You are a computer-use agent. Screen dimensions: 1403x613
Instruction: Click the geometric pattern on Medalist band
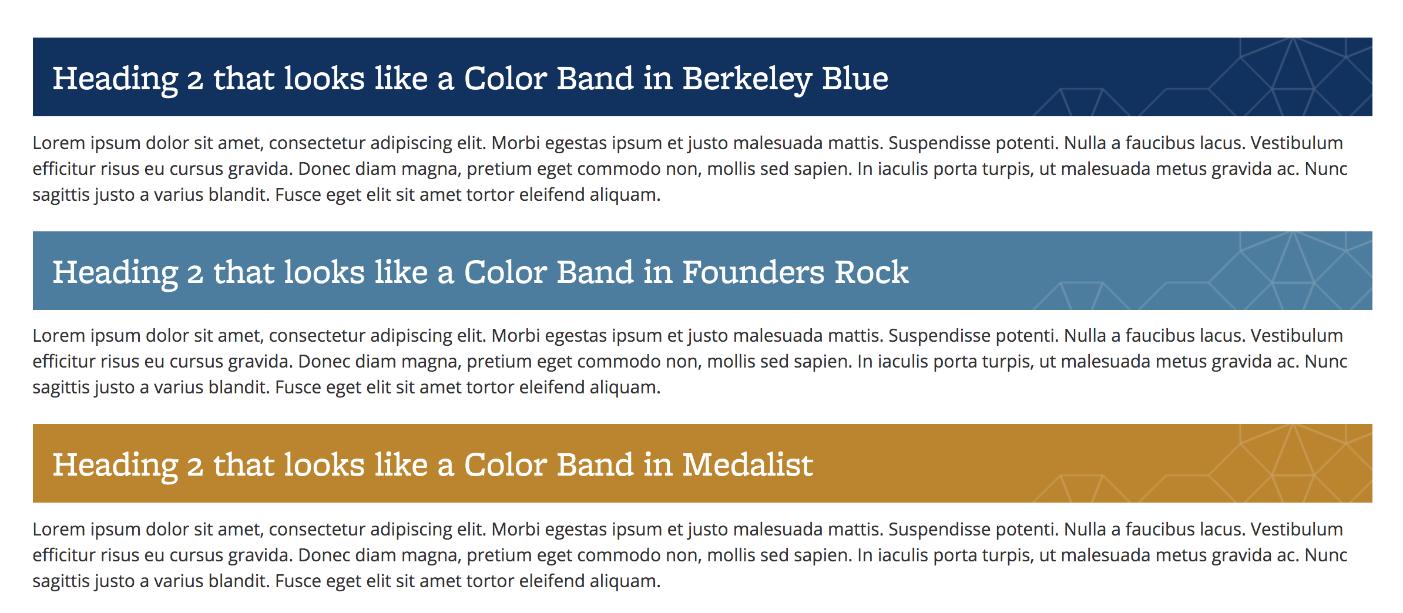click(1202, 463)
